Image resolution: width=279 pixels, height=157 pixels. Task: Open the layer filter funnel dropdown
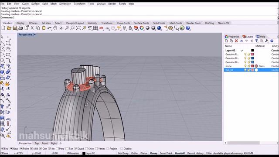coord(257,41)
